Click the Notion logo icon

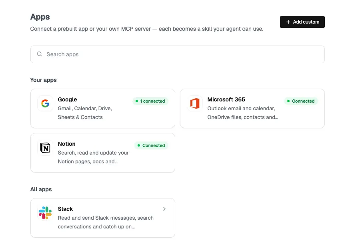[45, 148]
